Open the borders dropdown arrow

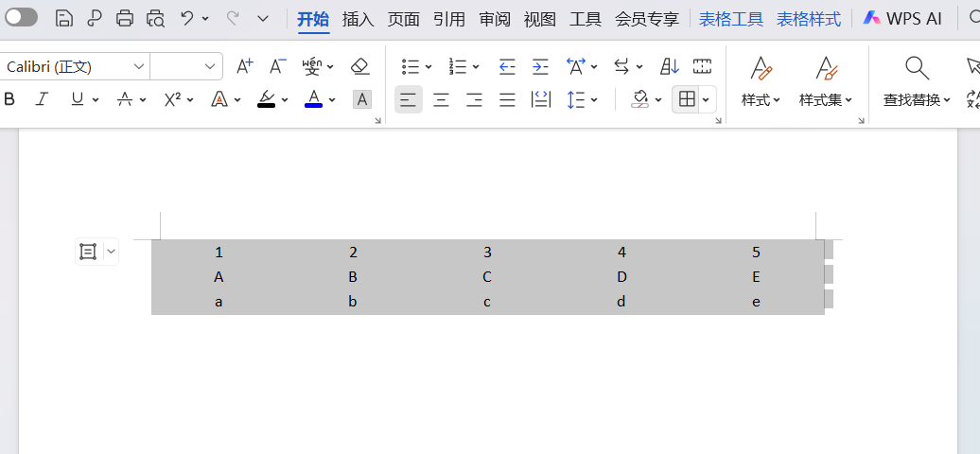(706, 100)
